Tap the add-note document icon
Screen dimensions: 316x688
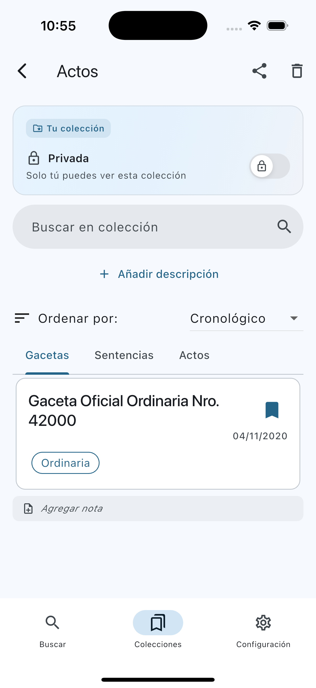[29, 509]
